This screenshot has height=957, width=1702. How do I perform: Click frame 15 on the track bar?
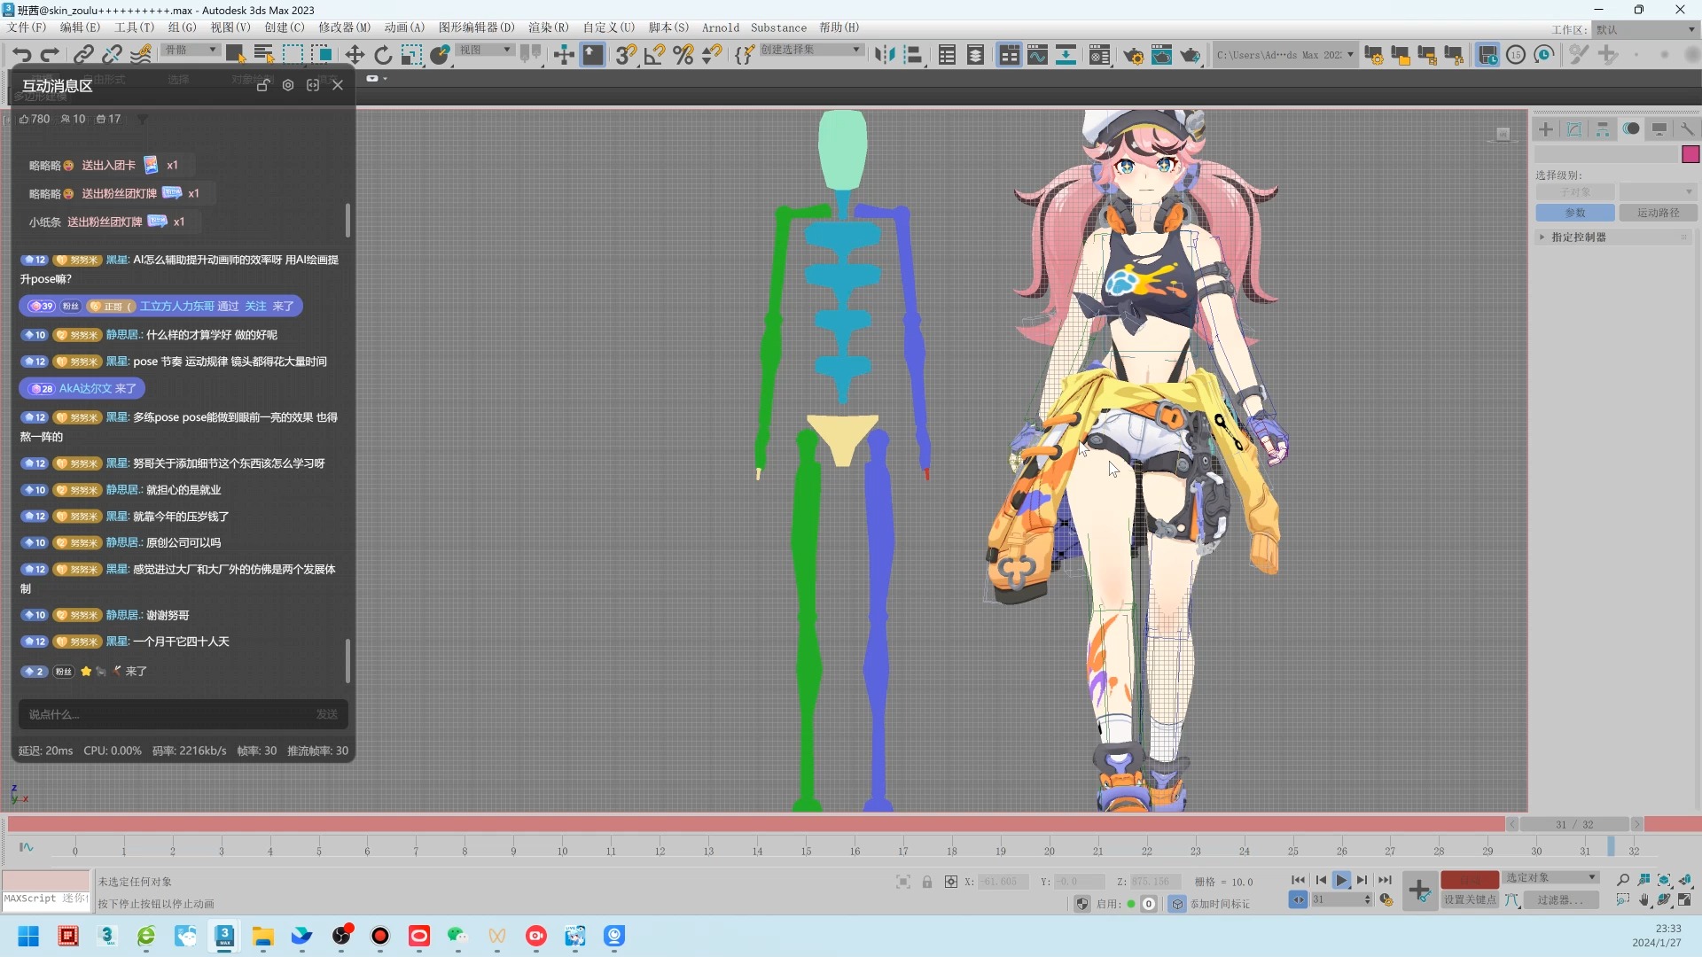[x=806, y=850]
